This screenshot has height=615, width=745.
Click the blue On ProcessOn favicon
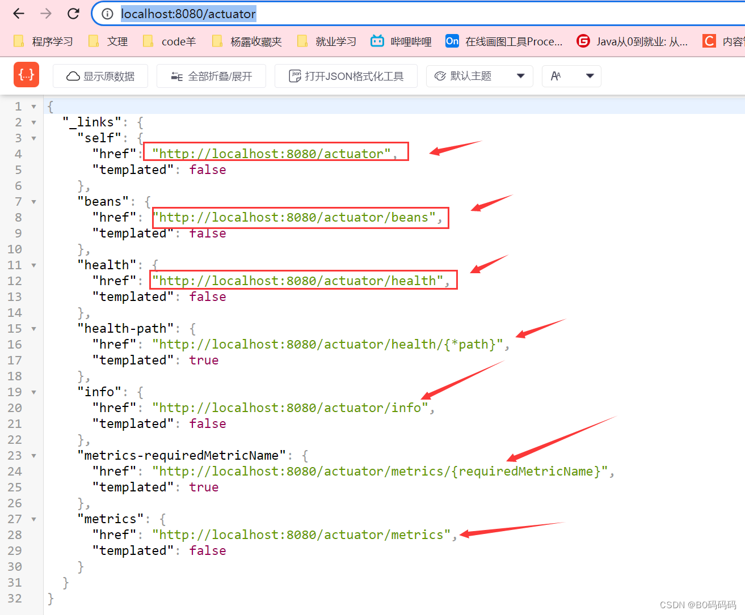(x=452, y=41)
